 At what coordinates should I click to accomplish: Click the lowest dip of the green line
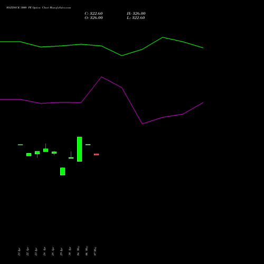pos(122,55)
